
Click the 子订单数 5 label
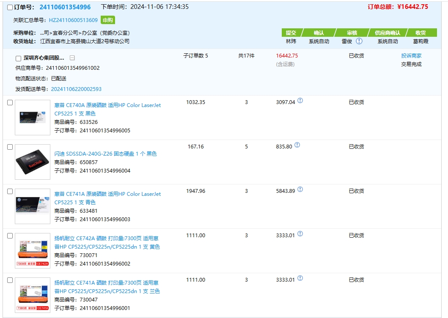[x=196, y=56]
